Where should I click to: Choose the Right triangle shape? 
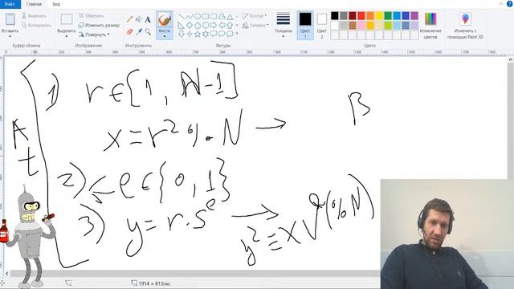click(x=182, y=25)
